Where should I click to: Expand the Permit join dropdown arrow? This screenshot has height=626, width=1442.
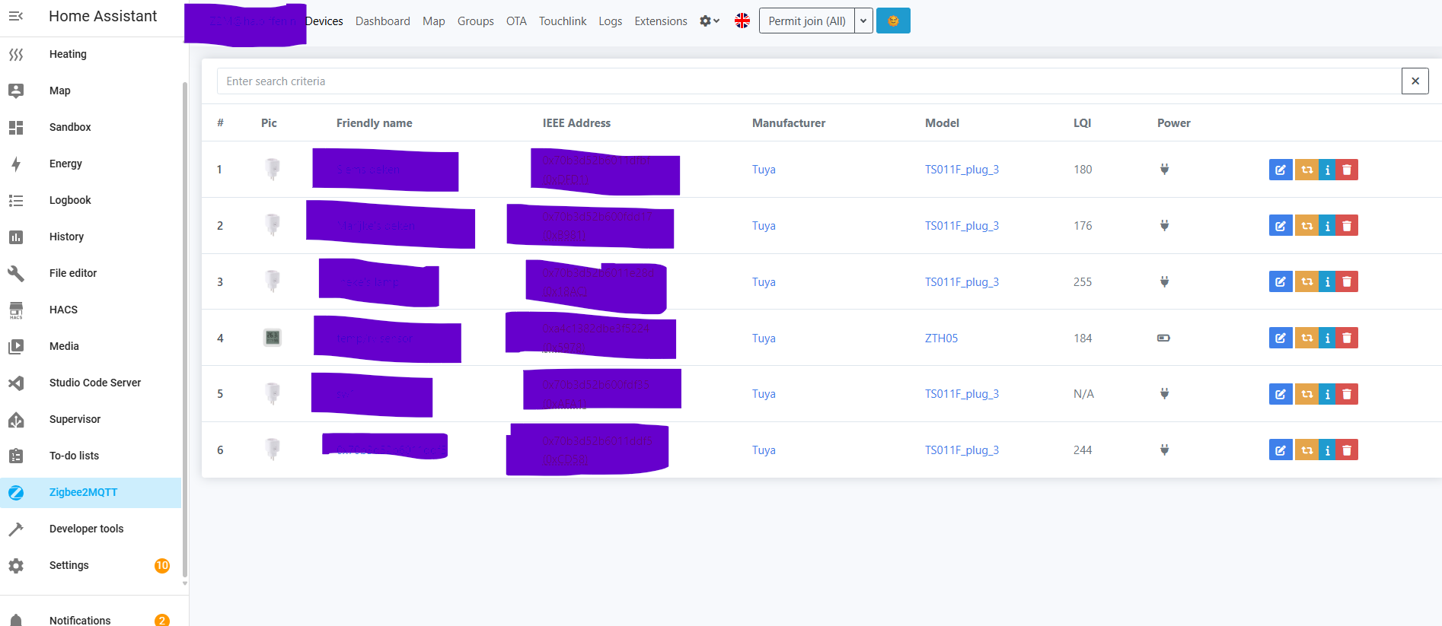[863, 21]
